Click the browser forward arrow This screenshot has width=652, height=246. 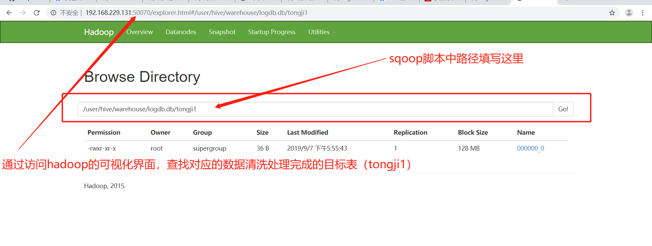tap(23, 13)
